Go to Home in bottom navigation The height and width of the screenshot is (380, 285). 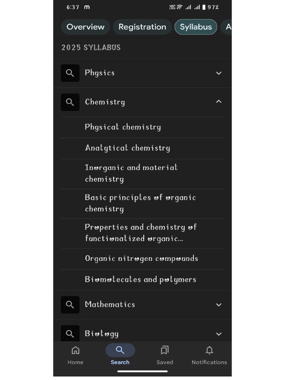[x=75, y=355]
